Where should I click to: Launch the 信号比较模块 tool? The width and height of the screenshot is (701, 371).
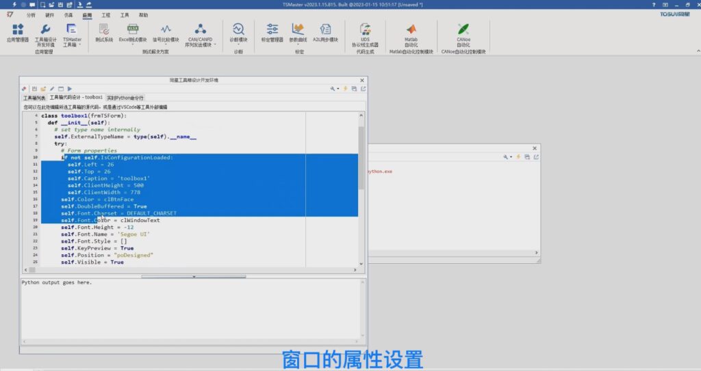coord(166,32)
